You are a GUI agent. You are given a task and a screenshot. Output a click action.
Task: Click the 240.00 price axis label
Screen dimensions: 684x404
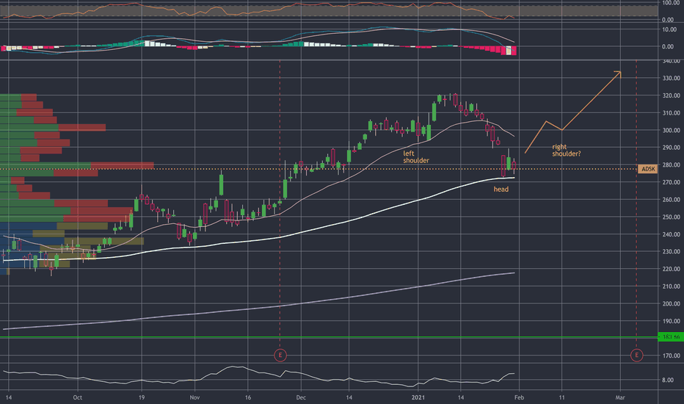(x=671, y=234)
